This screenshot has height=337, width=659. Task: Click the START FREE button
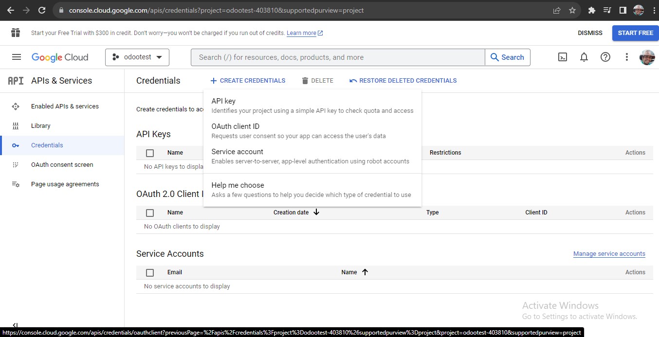[636, 33]
